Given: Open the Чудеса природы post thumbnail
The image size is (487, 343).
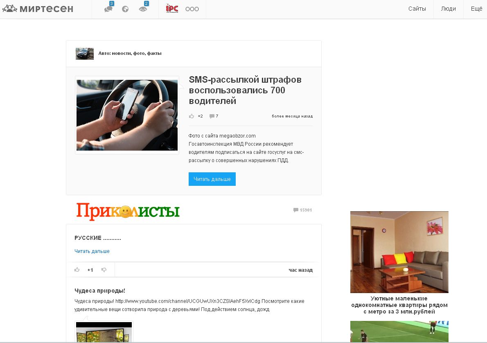Looking at the screenshot, I should pos(104,332).
